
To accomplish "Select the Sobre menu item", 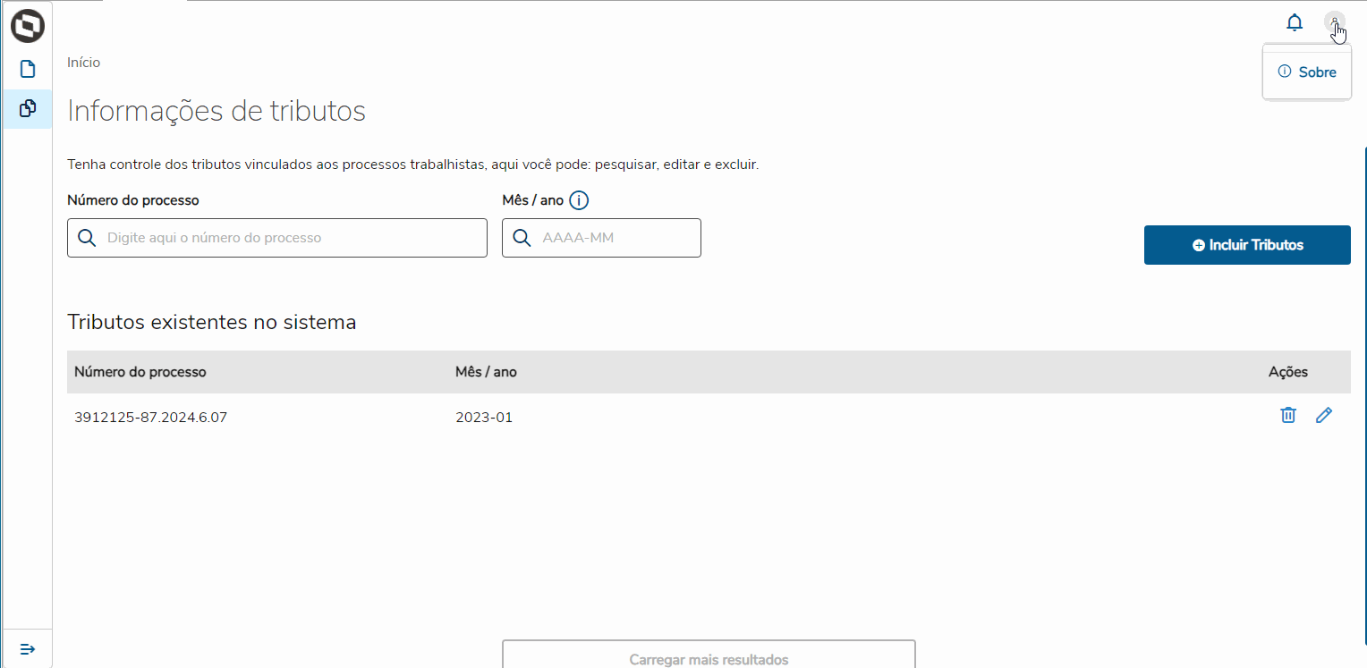I will click(1307, 72).
